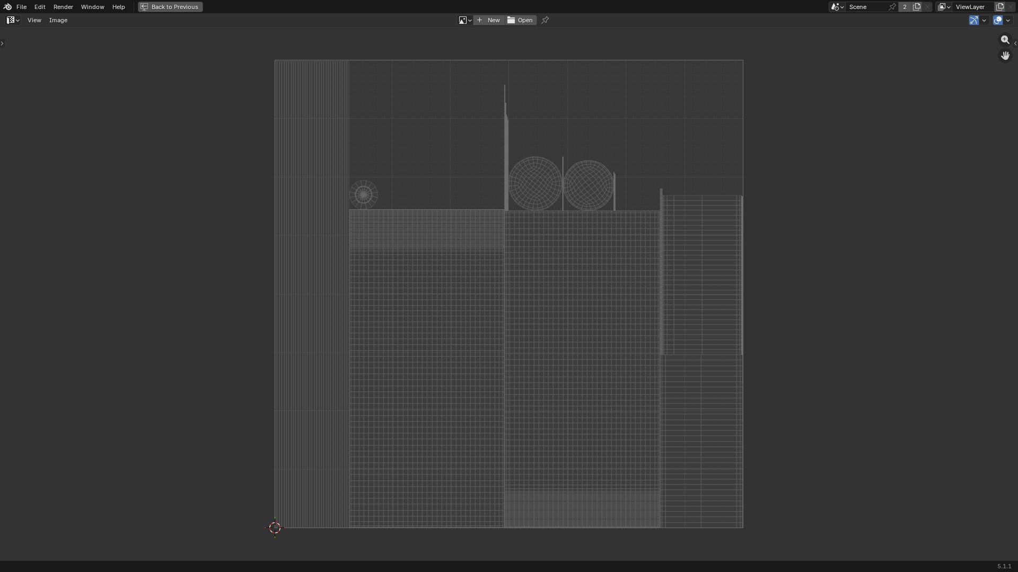1018x572 pixels.
Task: Open the Window menu
Action: [x=92, y=7]
